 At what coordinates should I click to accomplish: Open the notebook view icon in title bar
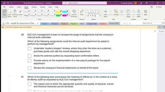147,3
